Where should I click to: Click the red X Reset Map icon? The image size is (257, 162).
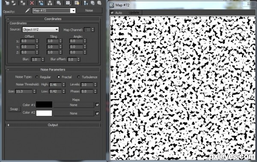point(32,3)
